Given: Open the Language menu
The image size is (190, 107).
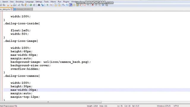Looking at the screenshot, I should (29, 1).
